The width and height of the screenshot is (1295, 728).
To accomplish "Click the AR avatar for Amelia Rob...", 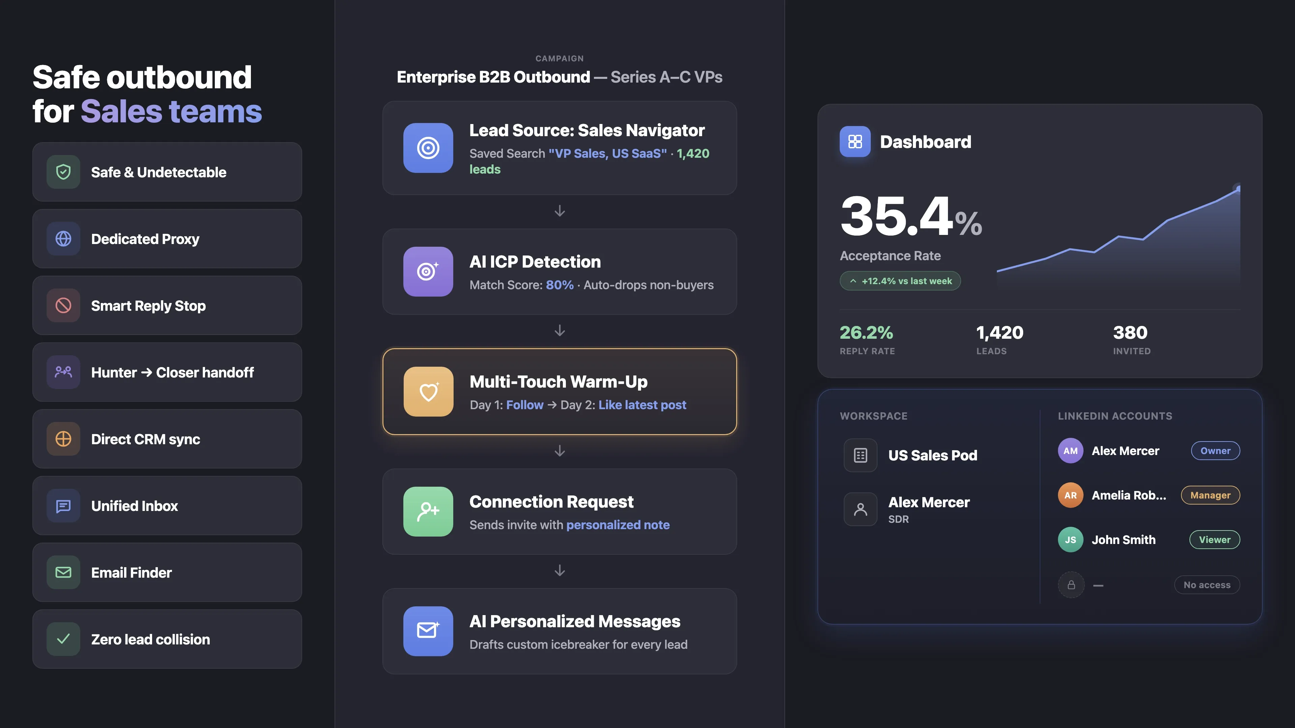I will (1071, 495).
